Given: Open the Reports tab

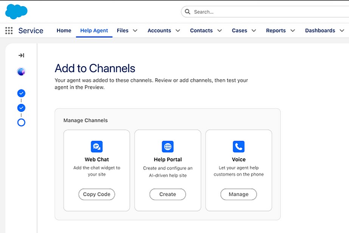Looking at the screenshot, I should 276,31.
